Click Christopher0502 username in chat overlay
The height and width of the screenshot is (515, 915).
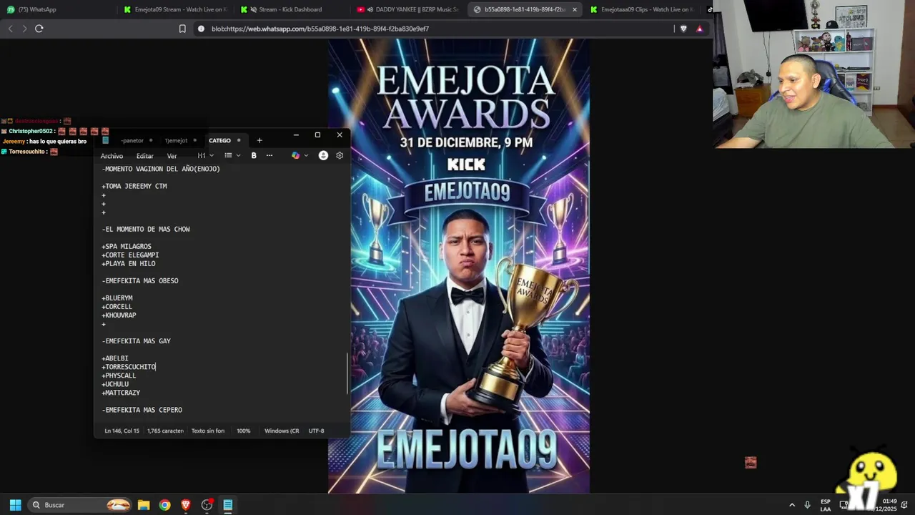[x=31, y=132]
